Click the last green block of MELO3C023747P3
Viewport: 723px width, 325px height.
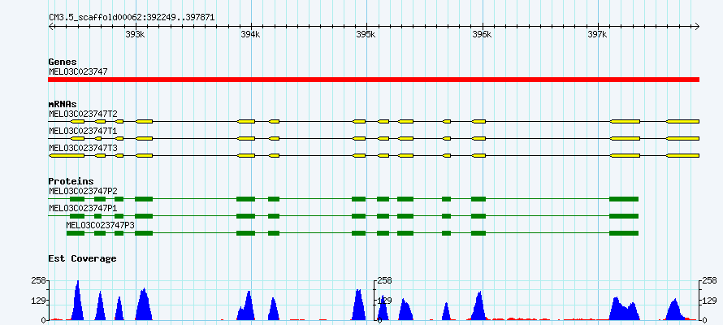[624, 233]
